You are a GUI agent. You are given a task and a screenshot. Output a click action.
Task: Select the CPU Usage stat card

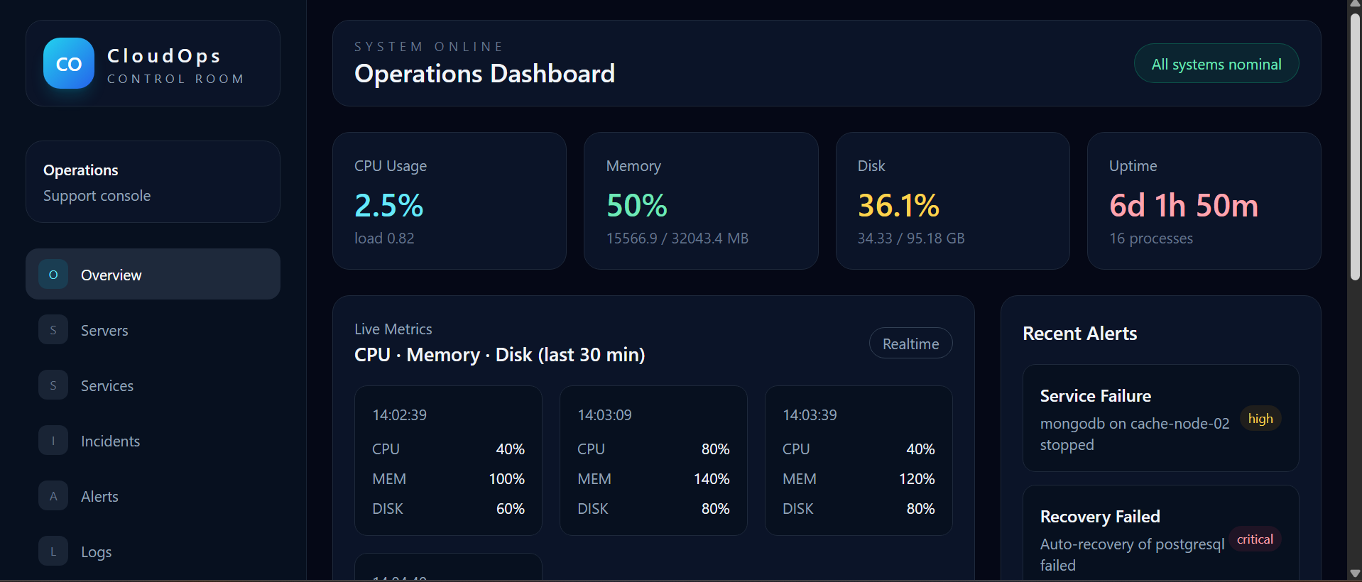click(x=450, y=201)
